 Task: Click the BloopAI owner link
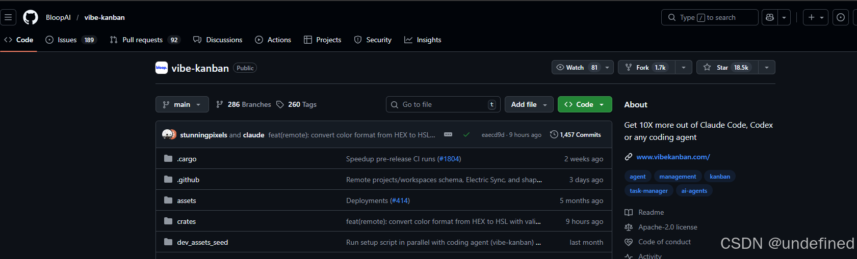pyautogui.click(x=58, y=17)
